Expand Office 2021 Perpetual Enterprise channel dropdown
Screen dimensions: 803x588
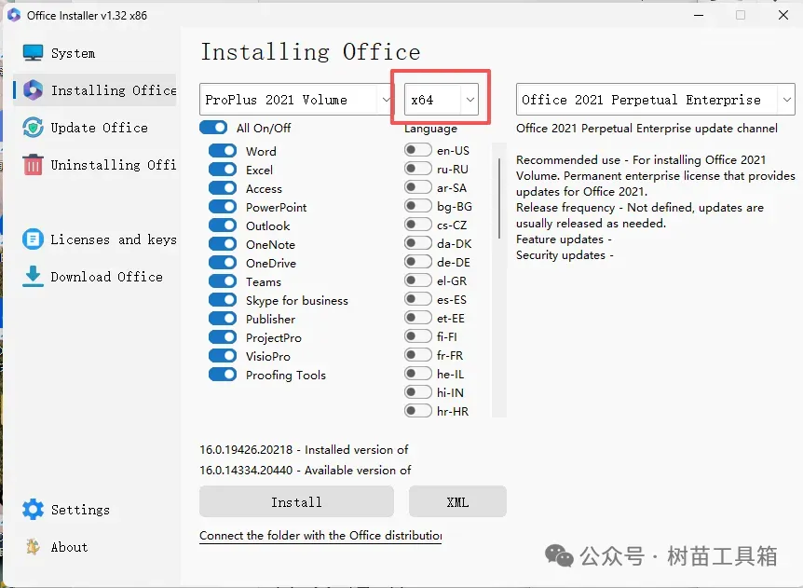(x=656, y=100)
